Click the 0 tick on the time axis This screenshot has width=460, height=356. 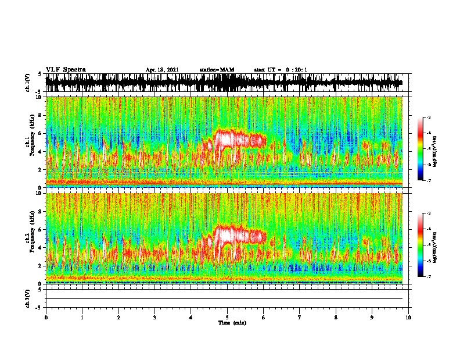[46, 318]
